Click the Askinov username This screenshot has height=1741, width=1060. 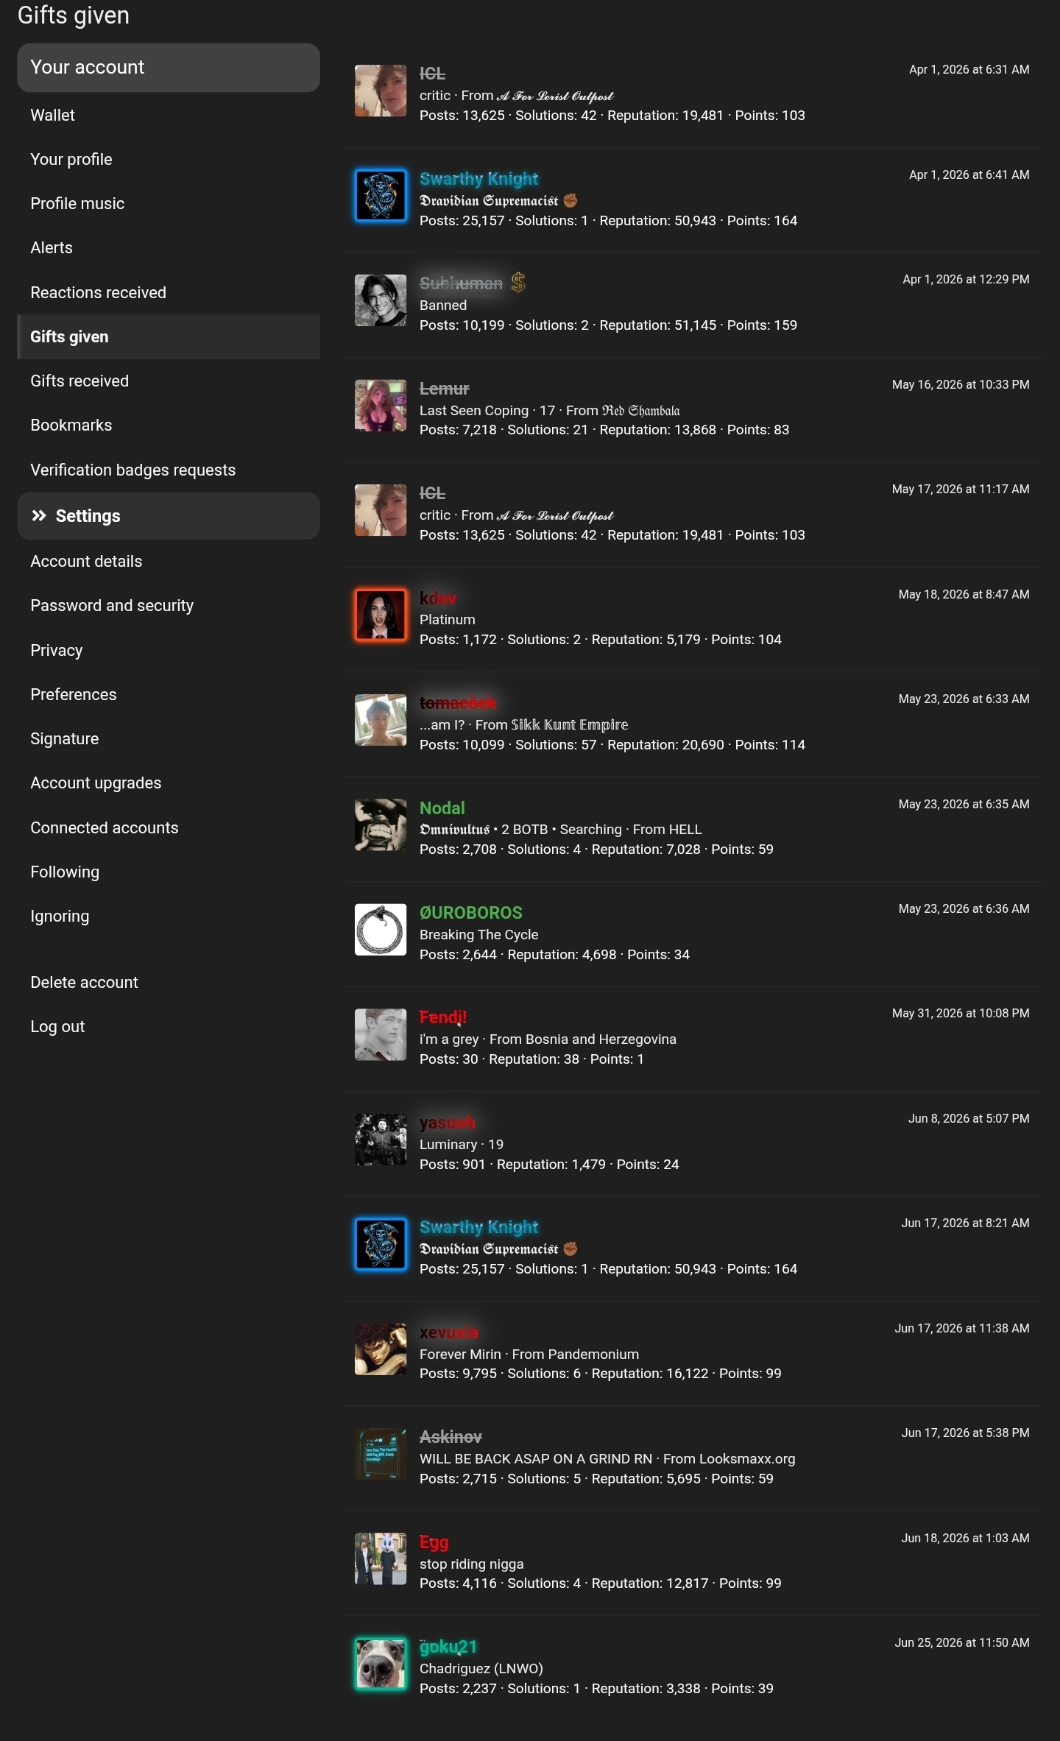(451, 1437)
